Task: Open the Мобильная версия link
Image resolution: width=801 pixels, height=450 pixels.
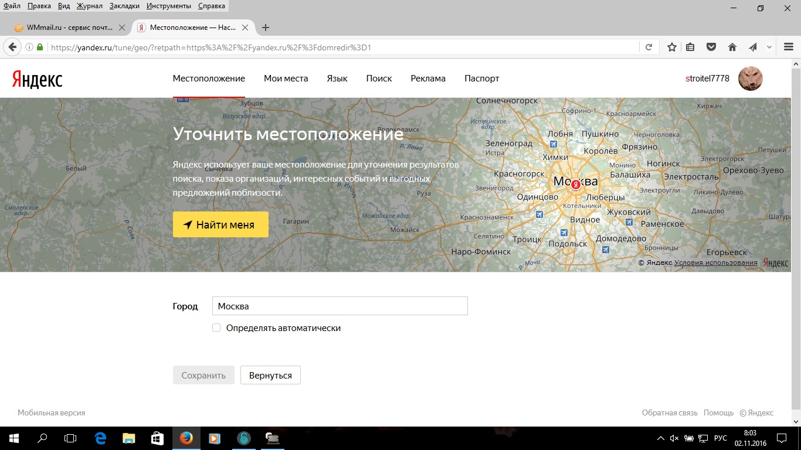Action: pyautogui.click(x=51, y=413)
